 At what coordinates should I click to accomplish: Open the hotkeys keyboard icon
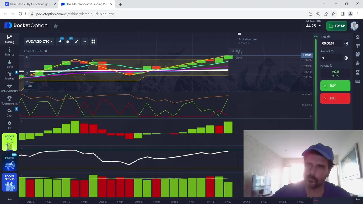click(x=358, y=82)
